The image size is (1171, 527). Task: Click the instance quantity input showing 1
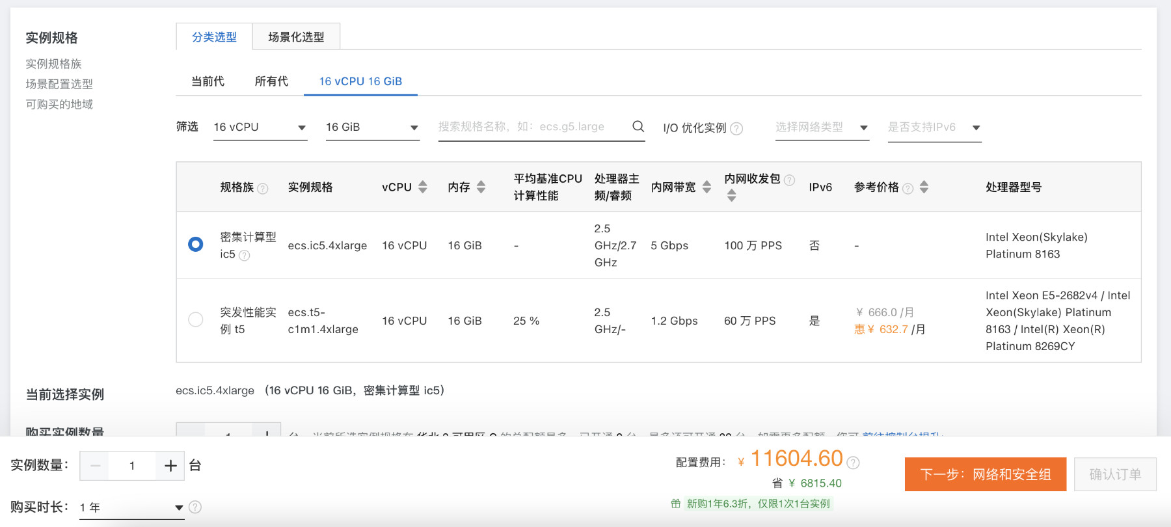[x=133, y=466]
